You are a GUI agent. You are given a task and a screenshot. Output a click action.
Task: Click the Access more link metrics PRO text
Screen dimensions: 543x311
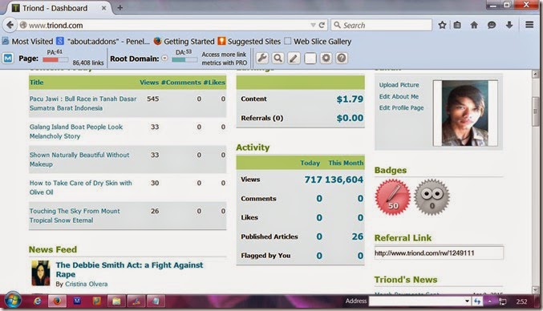[x=224, y=59]
